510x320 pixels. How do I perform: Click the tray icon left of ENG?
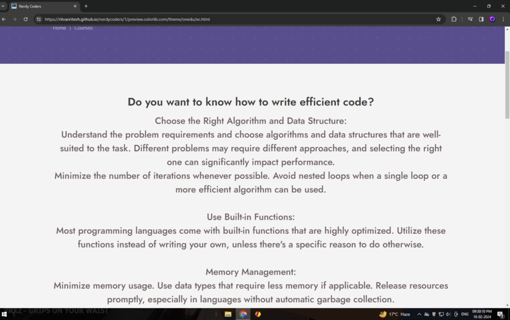pyautogui.click(x=456, y=314)
